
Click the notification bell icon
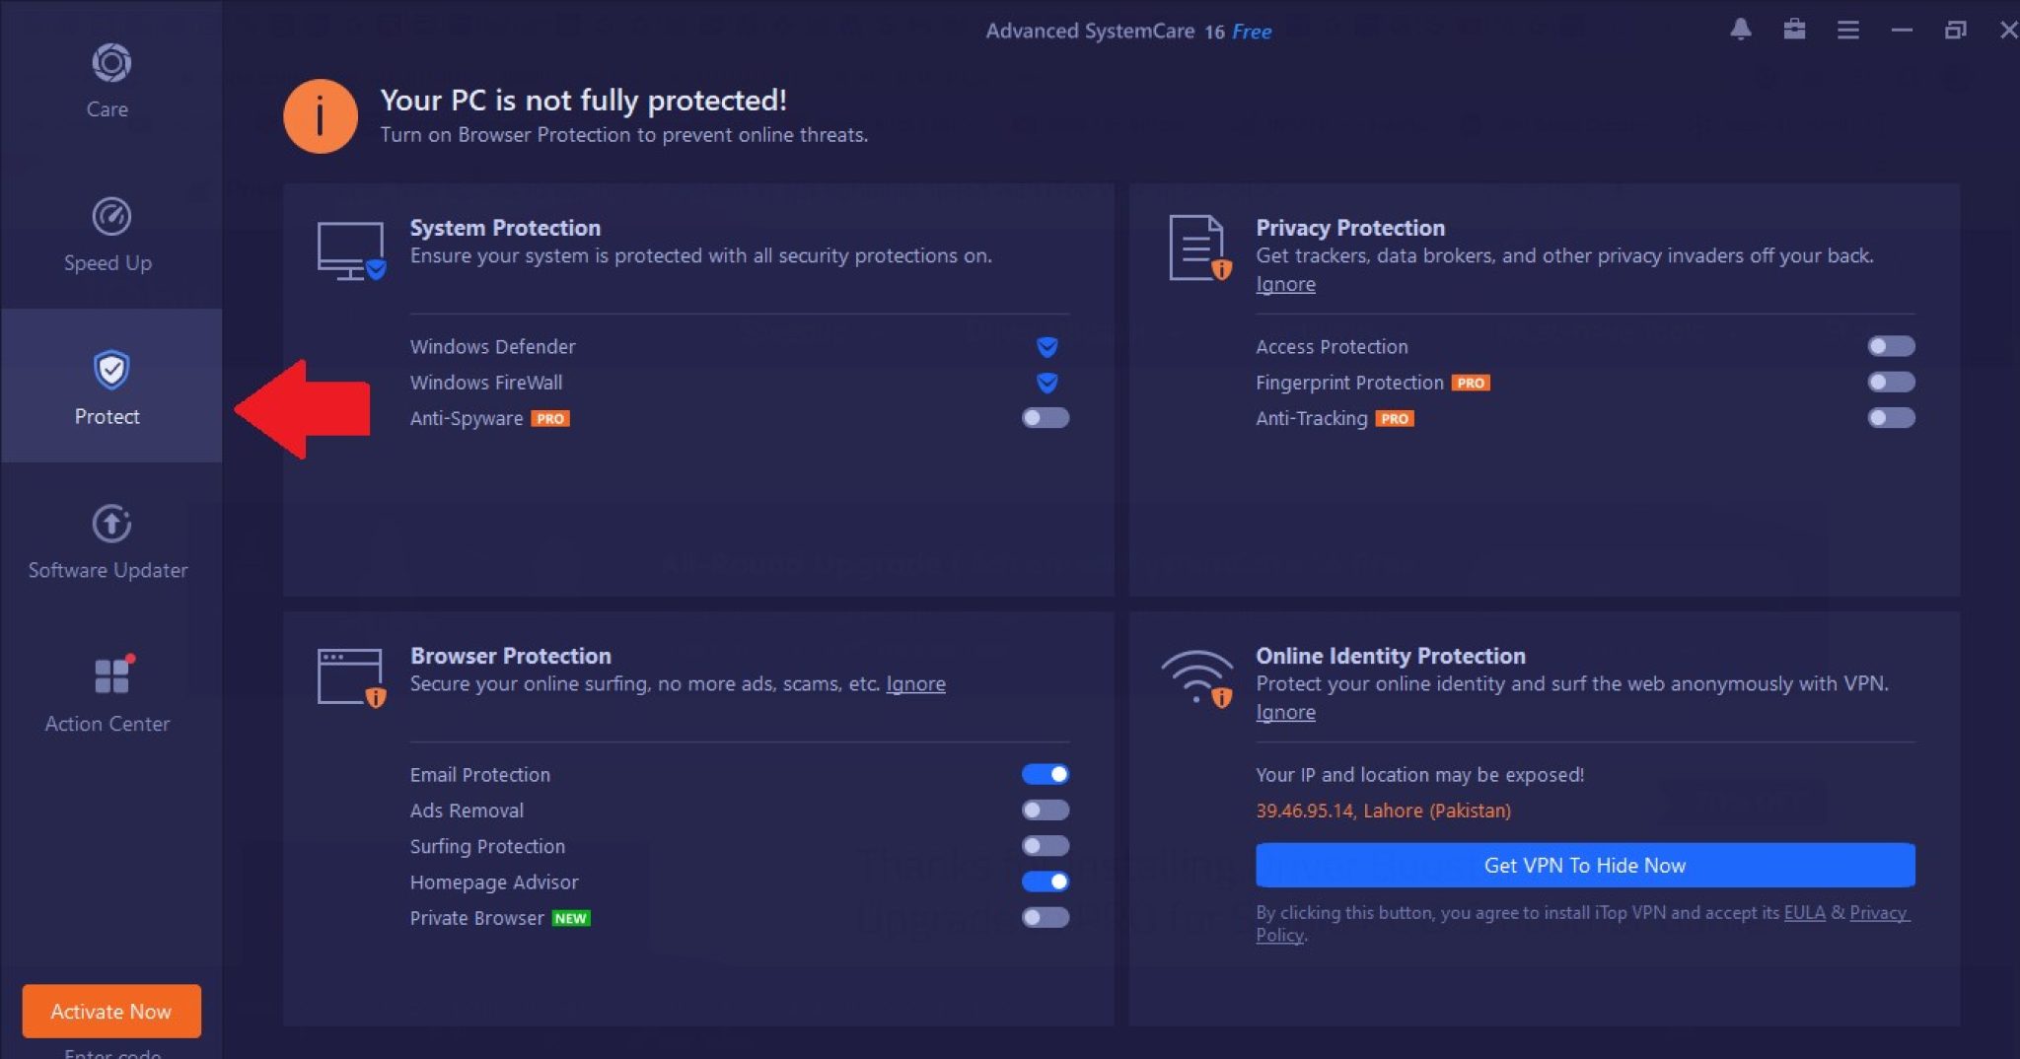click(x=1741, y=30)
